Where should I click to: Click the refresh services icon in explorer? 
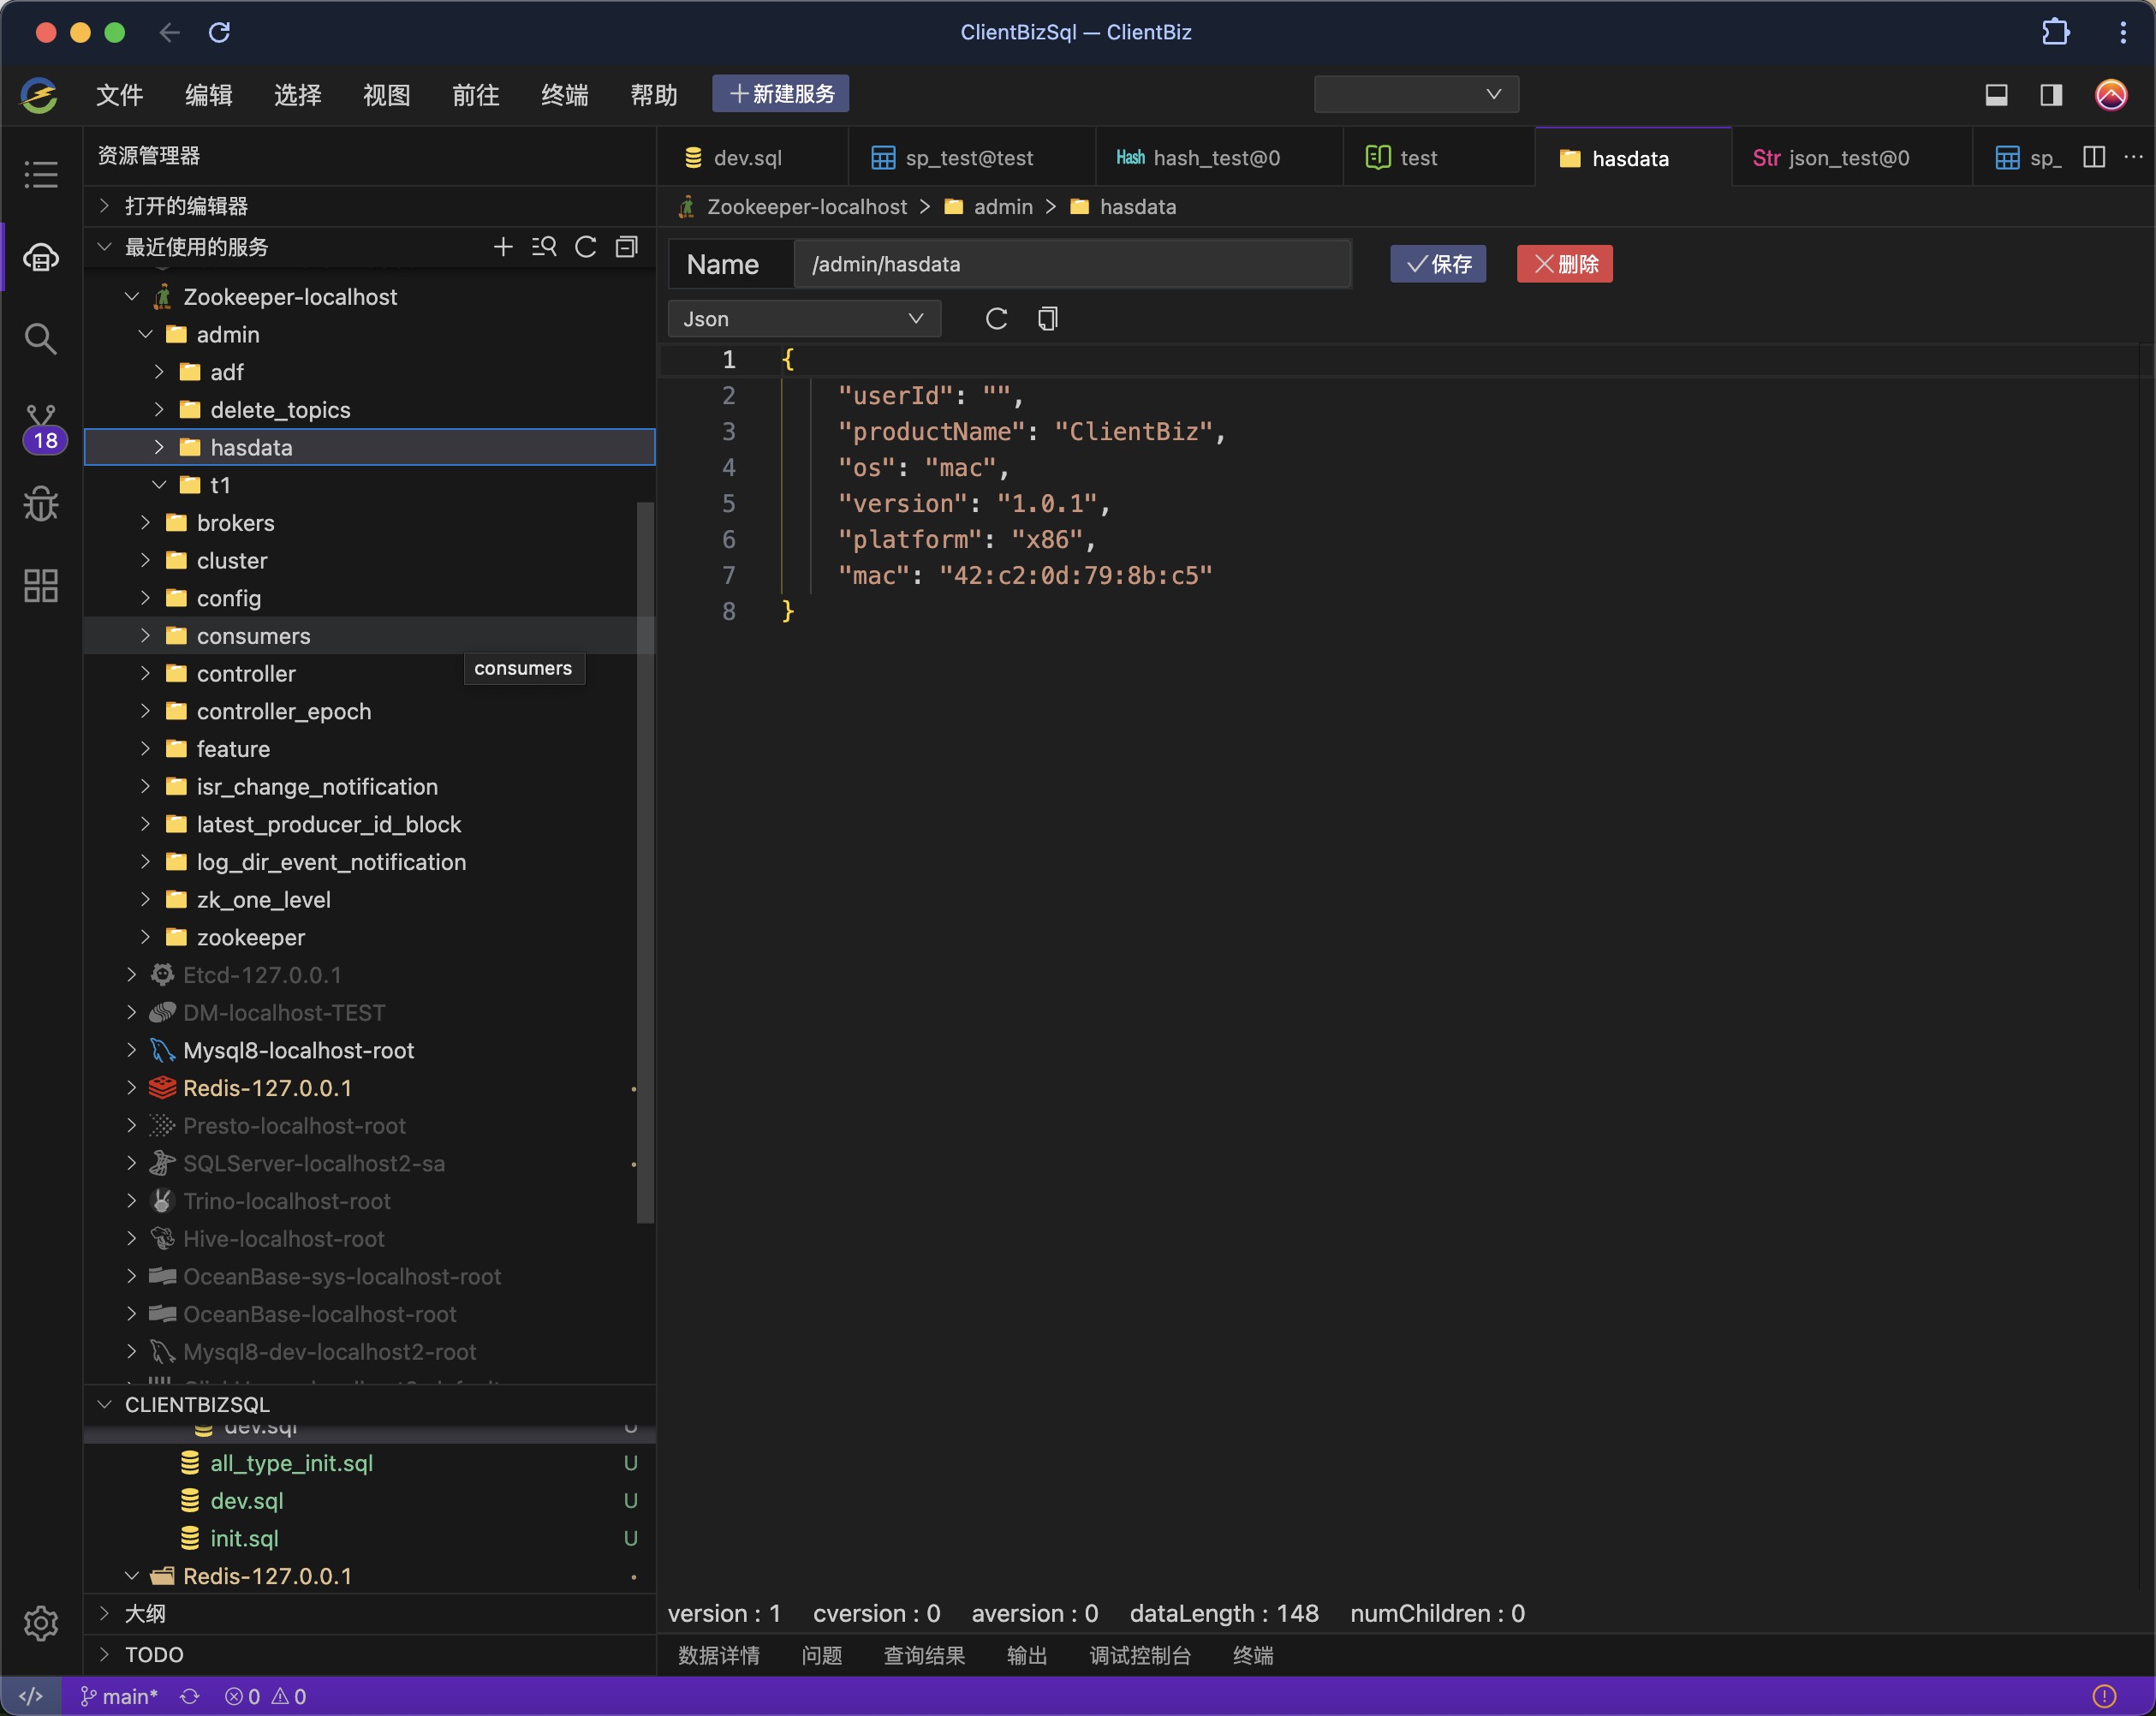coord(586,247)
